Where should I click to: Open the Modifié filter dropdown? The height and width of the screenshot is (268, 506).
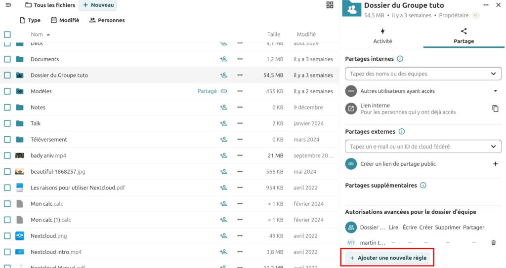[65, 20]
